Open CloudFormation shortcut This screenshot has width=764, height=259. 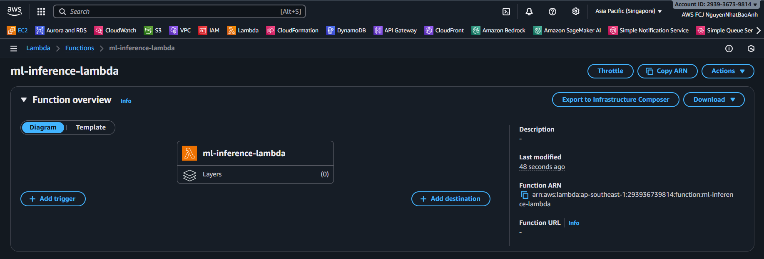click(x=292, y=30)
